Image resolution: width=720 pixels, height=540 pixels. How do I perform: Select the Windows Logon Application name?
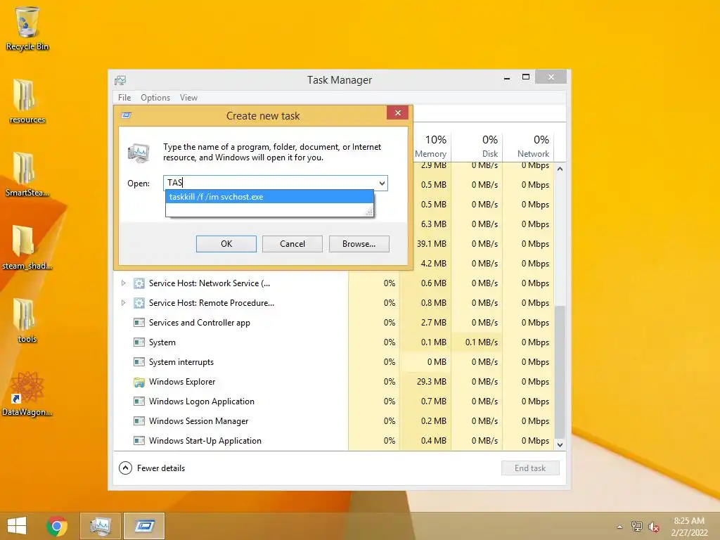pyautogui.click(x=201, y=401)
